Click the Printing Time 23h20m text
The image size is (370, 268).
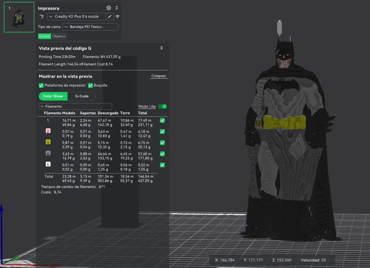pos(57,57)
